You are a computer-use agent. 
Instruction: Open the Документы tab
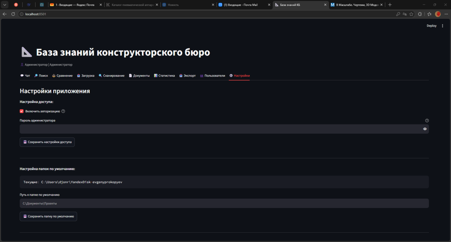[139, 76]
